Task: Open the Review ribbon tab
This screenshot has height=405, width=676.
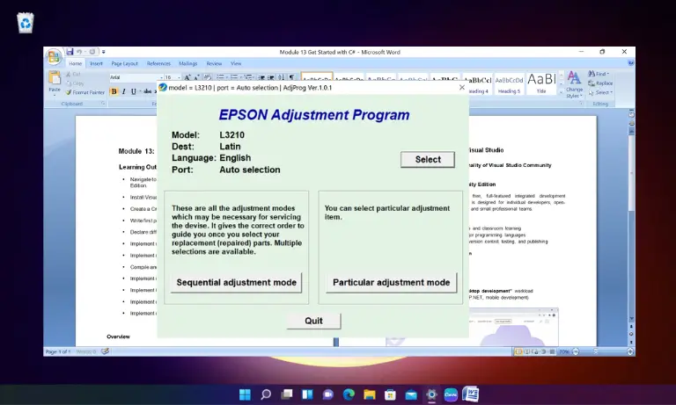Action: [214, 64]
